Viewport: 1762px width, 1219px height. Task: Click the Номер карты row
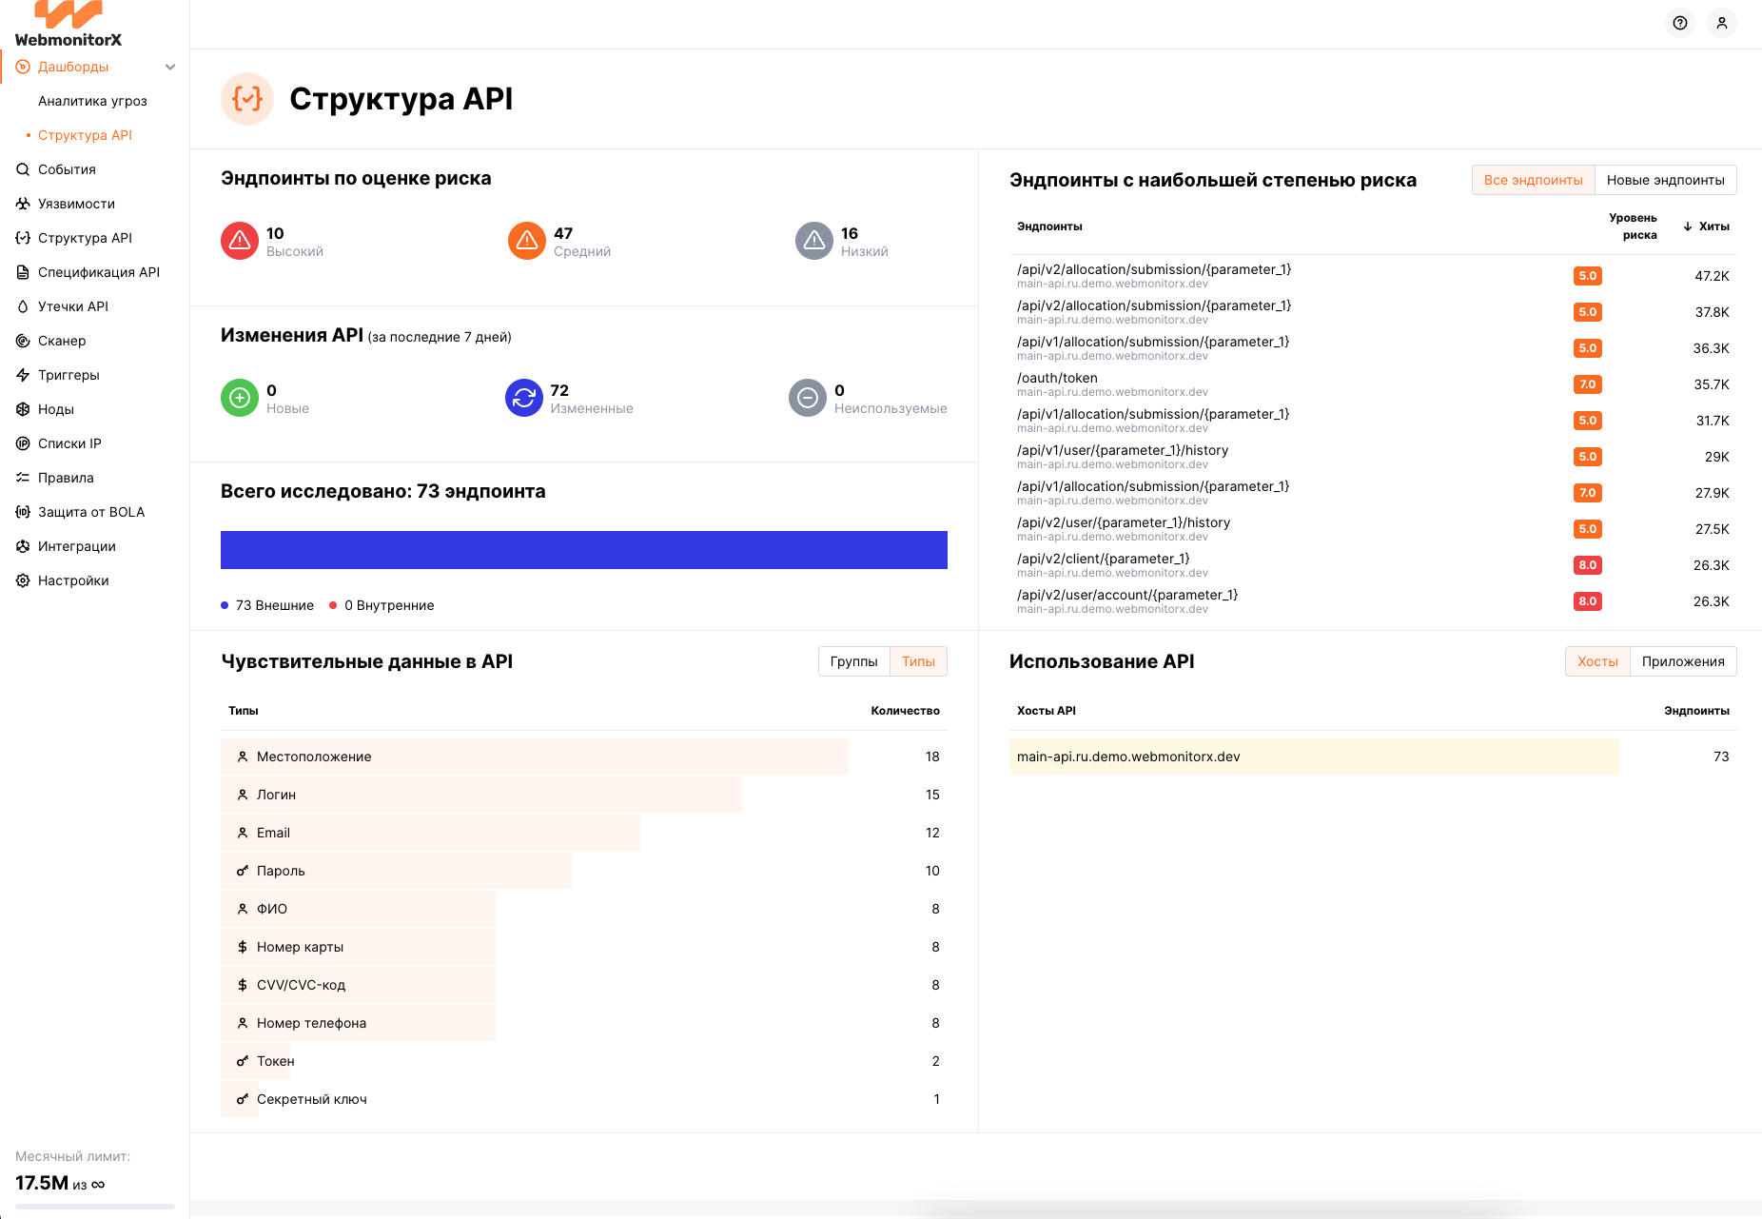584,947
